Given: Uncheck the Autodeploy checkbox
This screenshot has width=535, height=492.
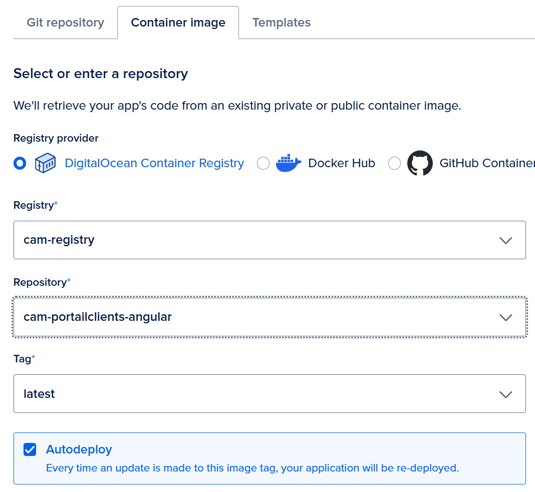Looking at the screenshot, I should (x=30, y=449).
